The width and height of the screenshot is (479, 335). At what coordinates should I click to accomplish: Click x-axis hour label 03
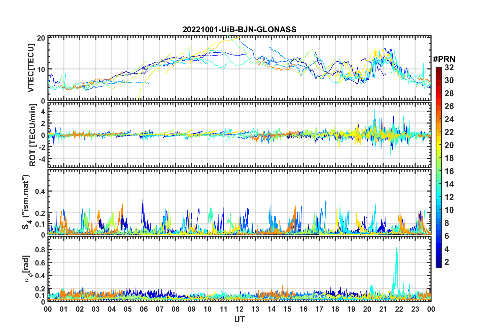click(96, 309)
